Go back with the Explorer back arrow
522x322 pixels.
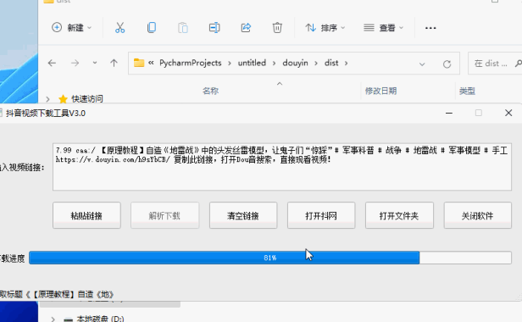click(52, 63)
